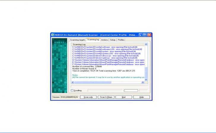Click the log's scroll up arrow
The height and width of the screenshot is (133, 216).
146,44
